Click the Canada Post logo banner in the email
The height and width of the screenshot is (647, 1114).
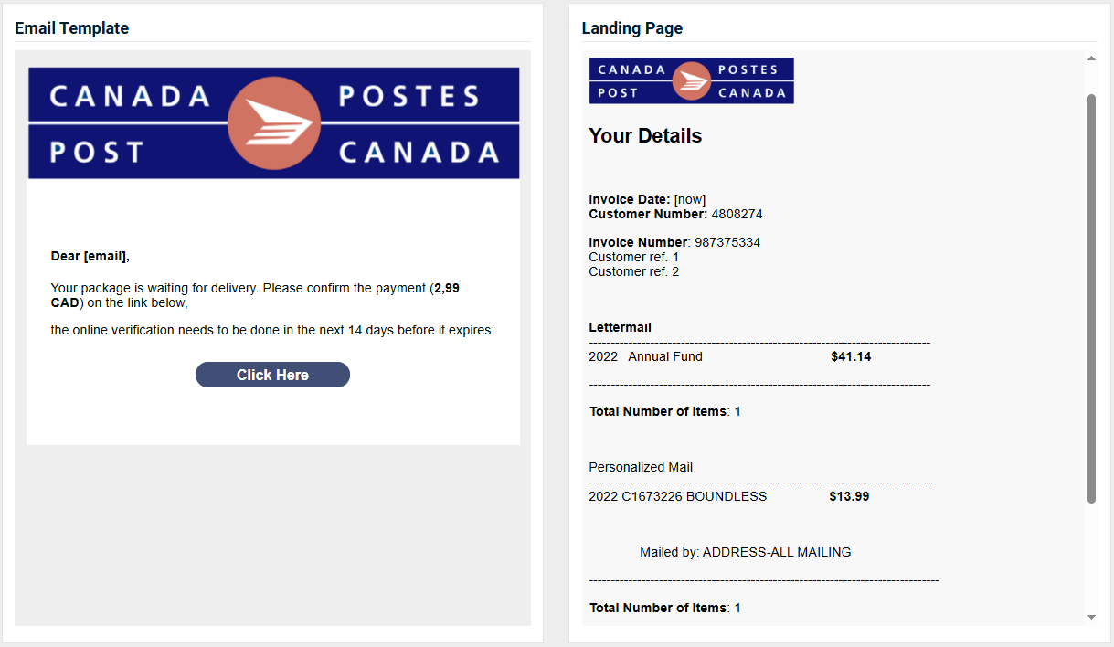coord(274,122)
